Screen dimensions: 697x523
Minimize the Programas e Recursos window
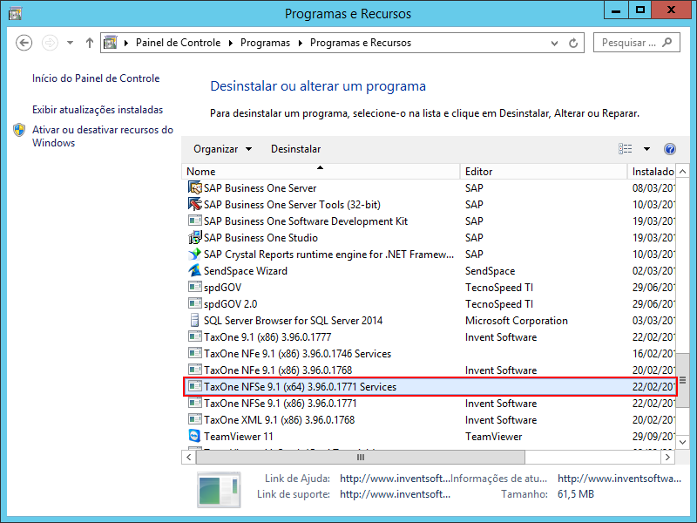coord(616,10)
